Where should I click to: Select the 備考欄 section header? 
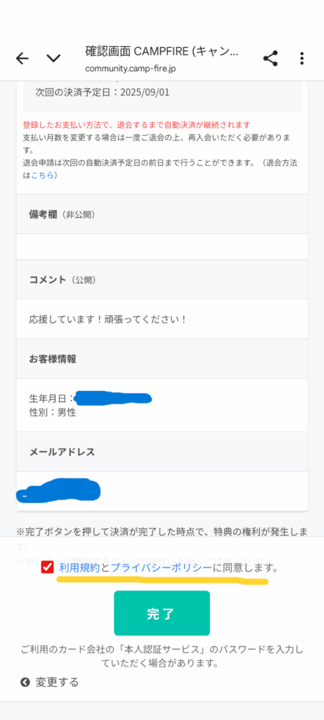click(162, 214)
